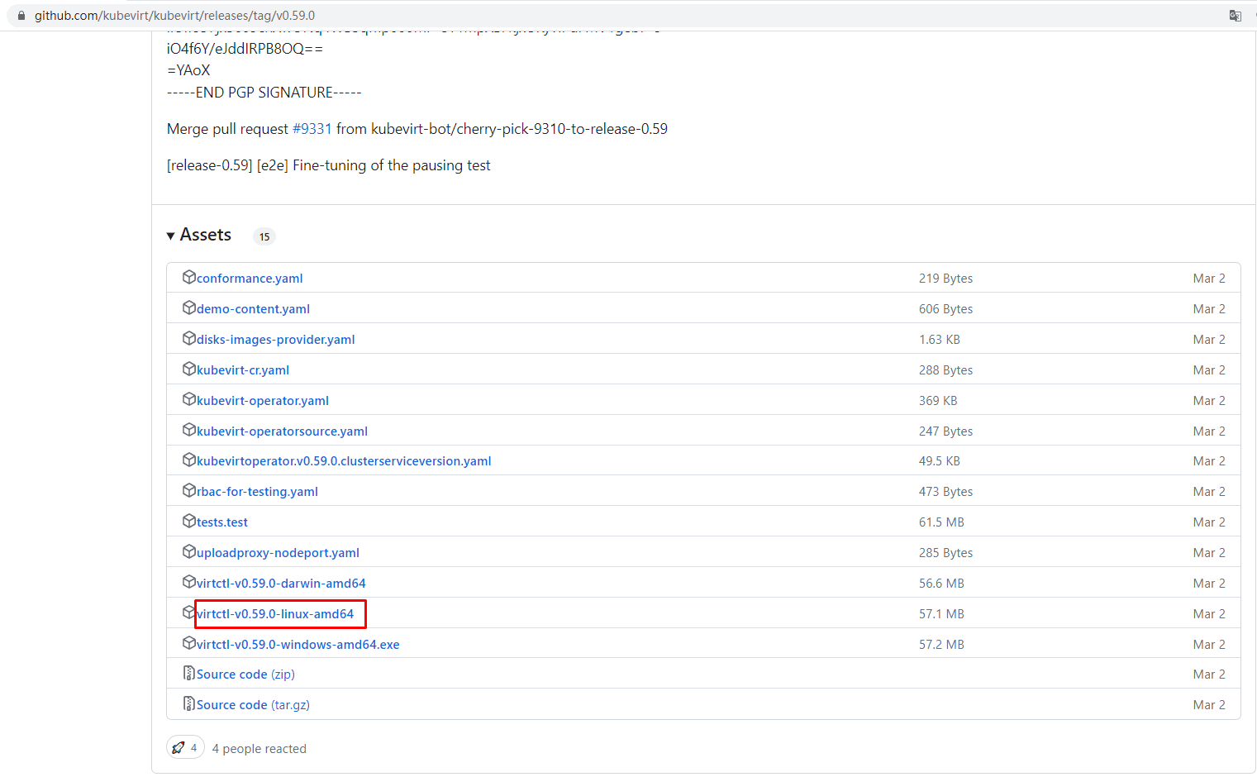Screen dimensions: 1257x777
Task: Click the zip file icon beside Source code (tar.gz)
Action: (x=189, y=703)
